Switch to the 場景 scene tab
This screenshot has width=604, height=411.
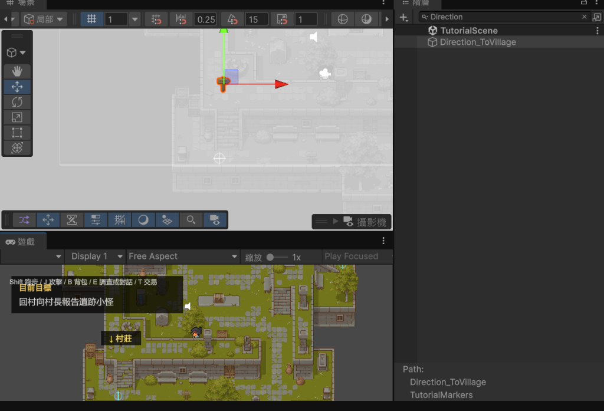pos(22,3)
